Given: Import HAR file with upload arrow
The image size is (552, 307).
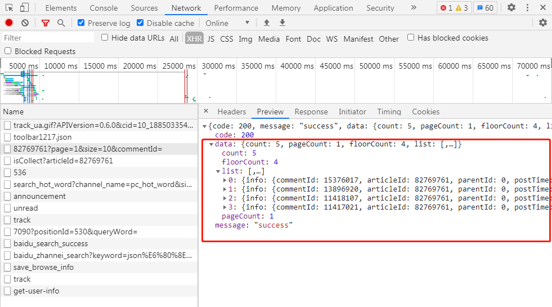Looking at the screenshot, I should (x=267, y=23).
